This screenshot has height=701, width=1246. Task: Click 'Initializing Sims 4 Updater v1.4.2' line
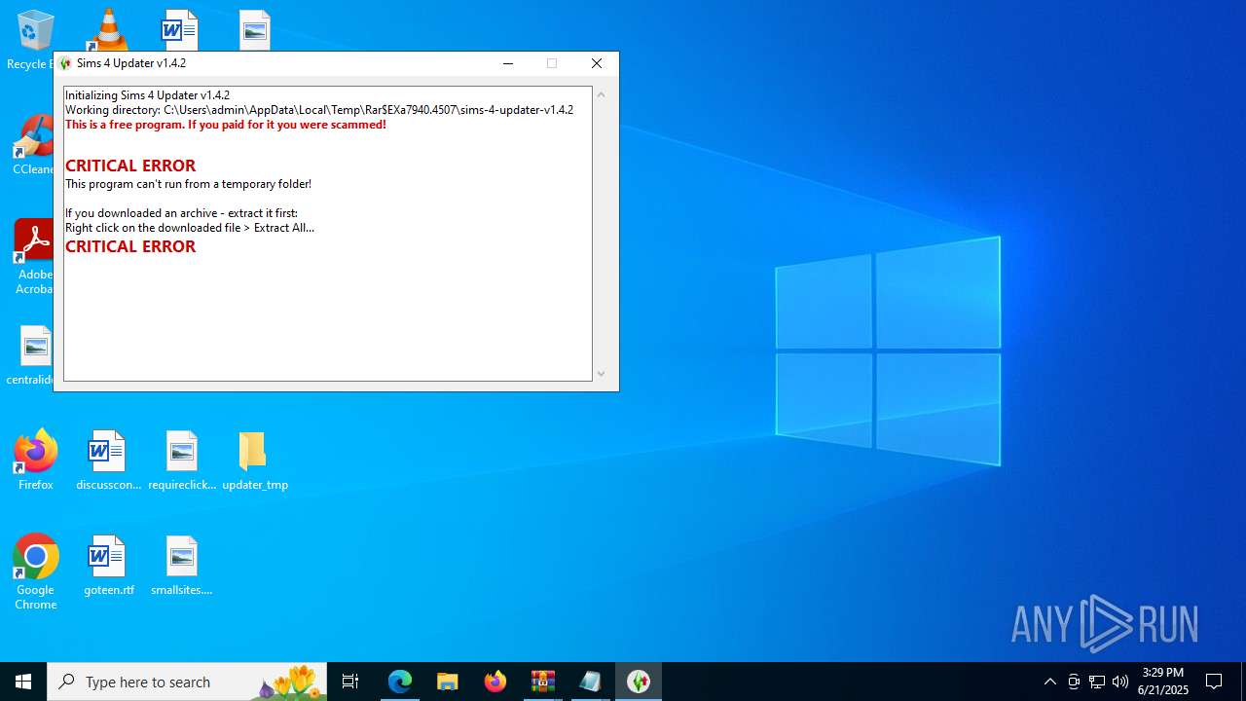pyautogui.click(x=148, y=95)
